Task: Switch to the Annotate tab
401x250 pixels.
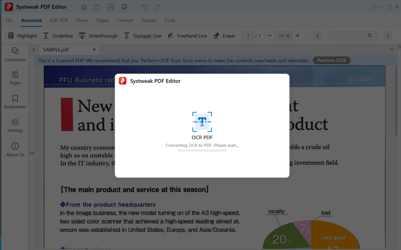Action: point(31,20)
